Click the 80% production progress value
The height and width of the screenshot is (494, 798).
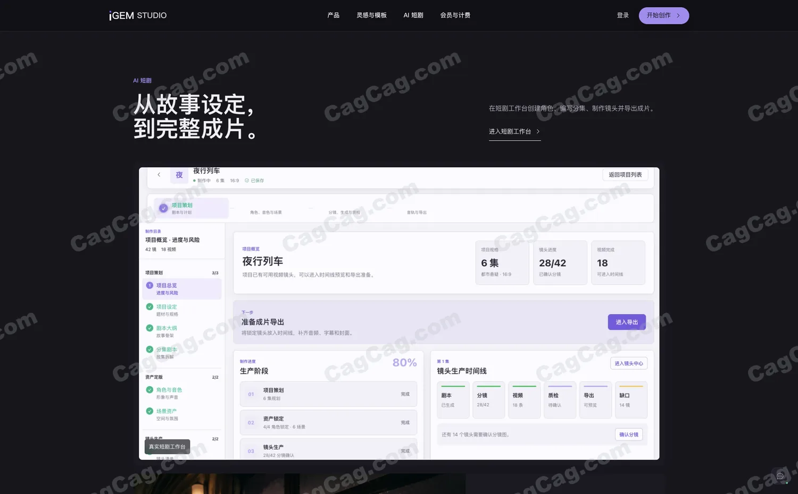coord(405,363)
